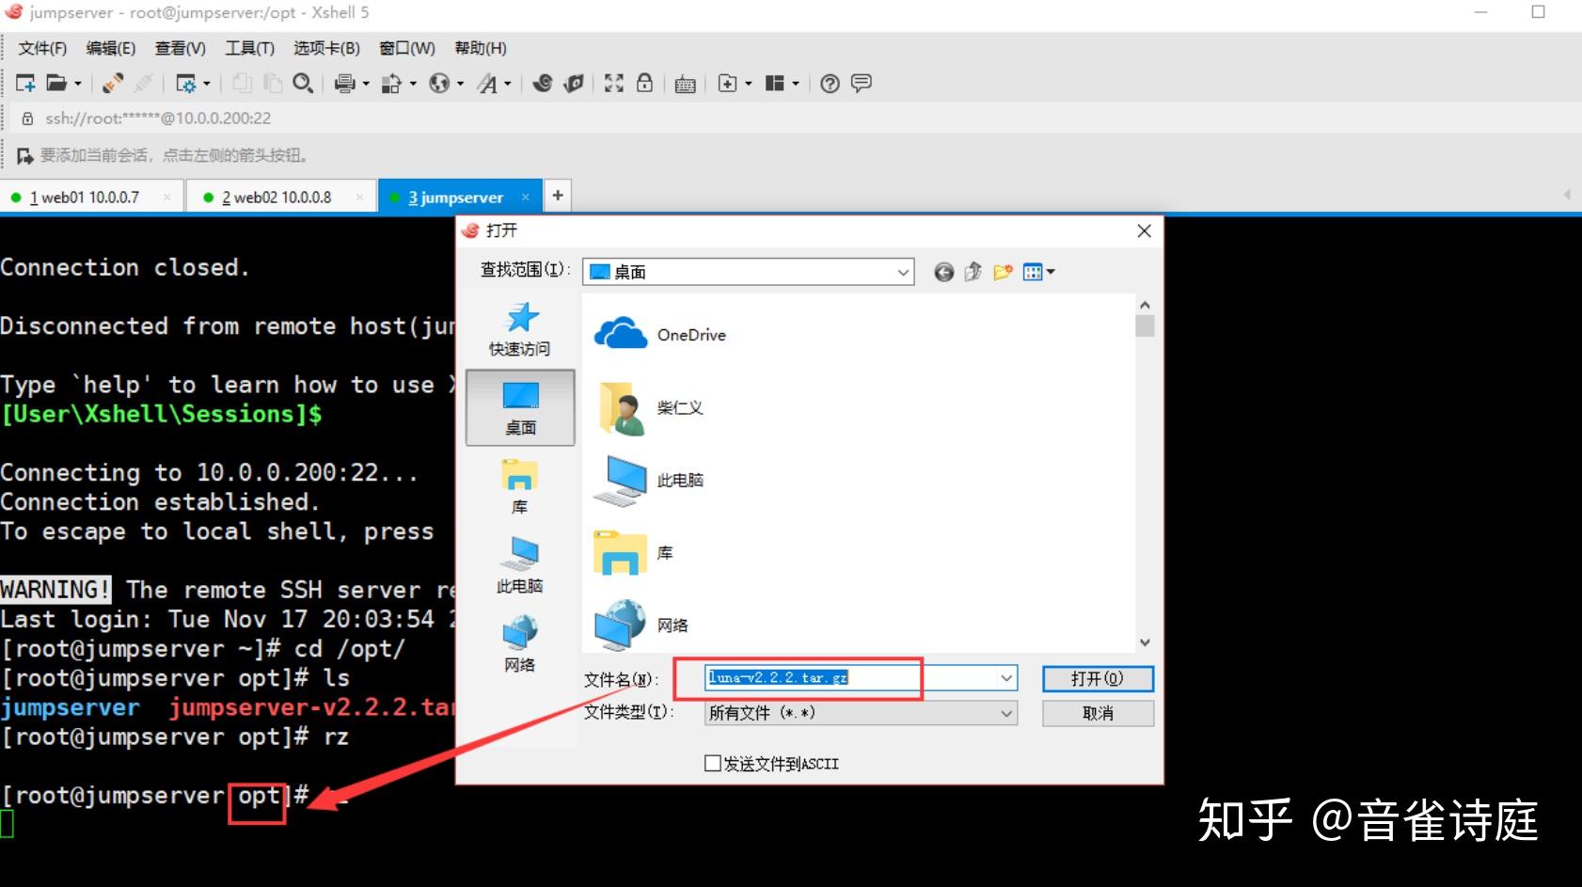Open the session properties tool
The image size is (1582, 887).
(188, 83)
